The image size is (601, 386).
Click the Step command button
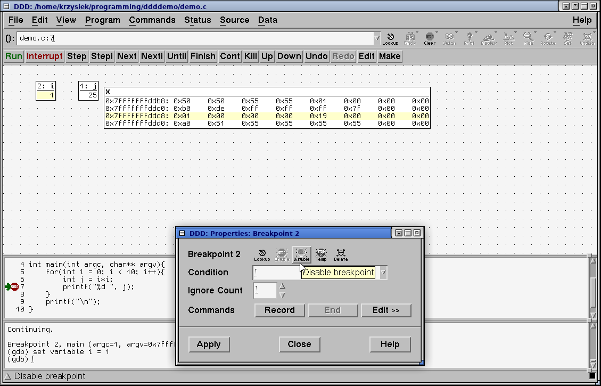click(77, 56)
